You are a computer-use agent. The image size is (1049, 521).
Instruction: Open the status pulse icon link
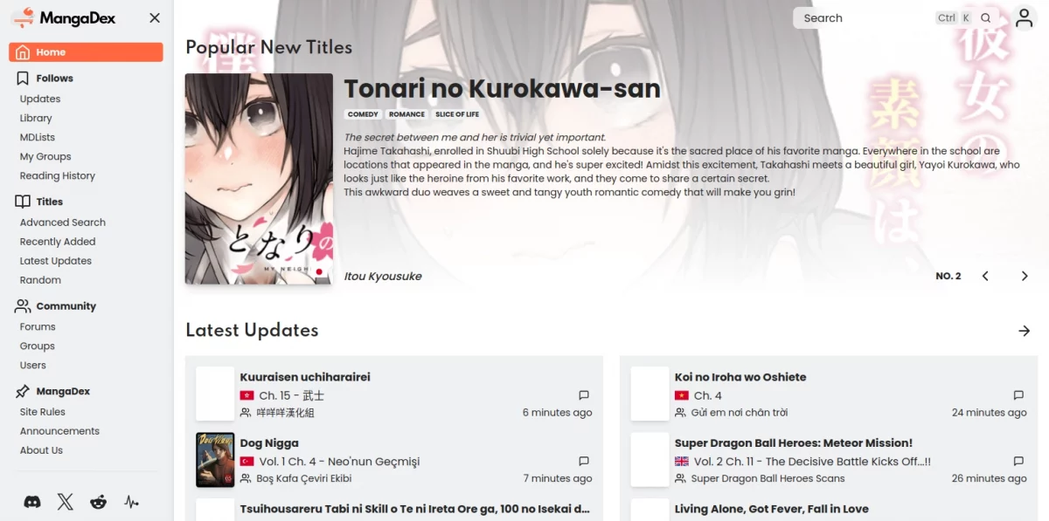click(x=131, y=502)
